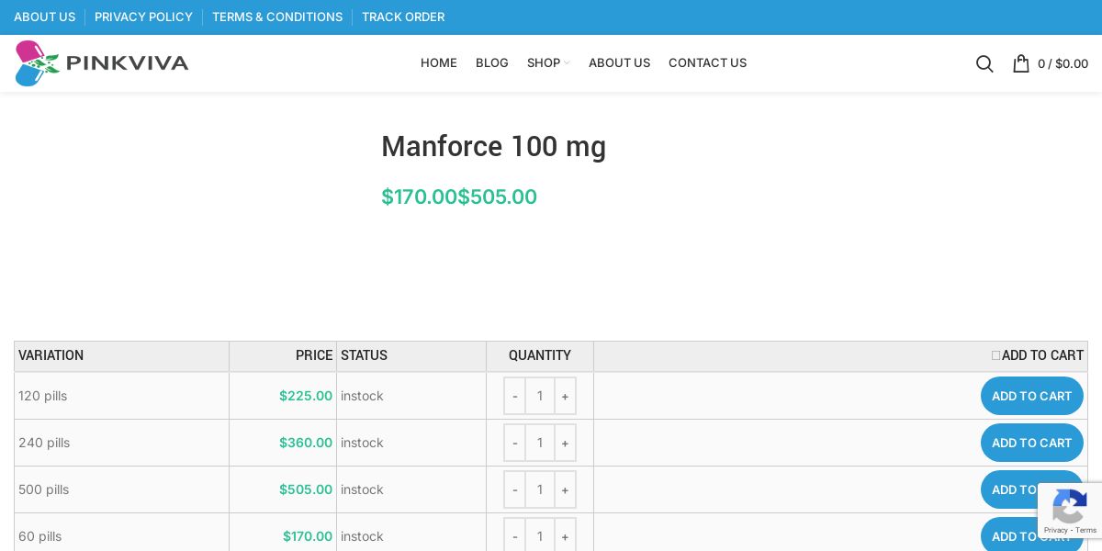Open Blog in main navigation
1102x551 pixels.
pyautogui.click(x=492, y=63)
